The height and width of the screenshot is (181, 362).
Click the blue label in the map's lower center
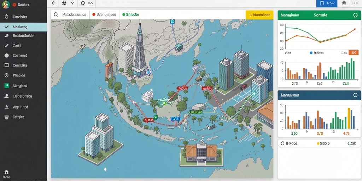(175, 119)
